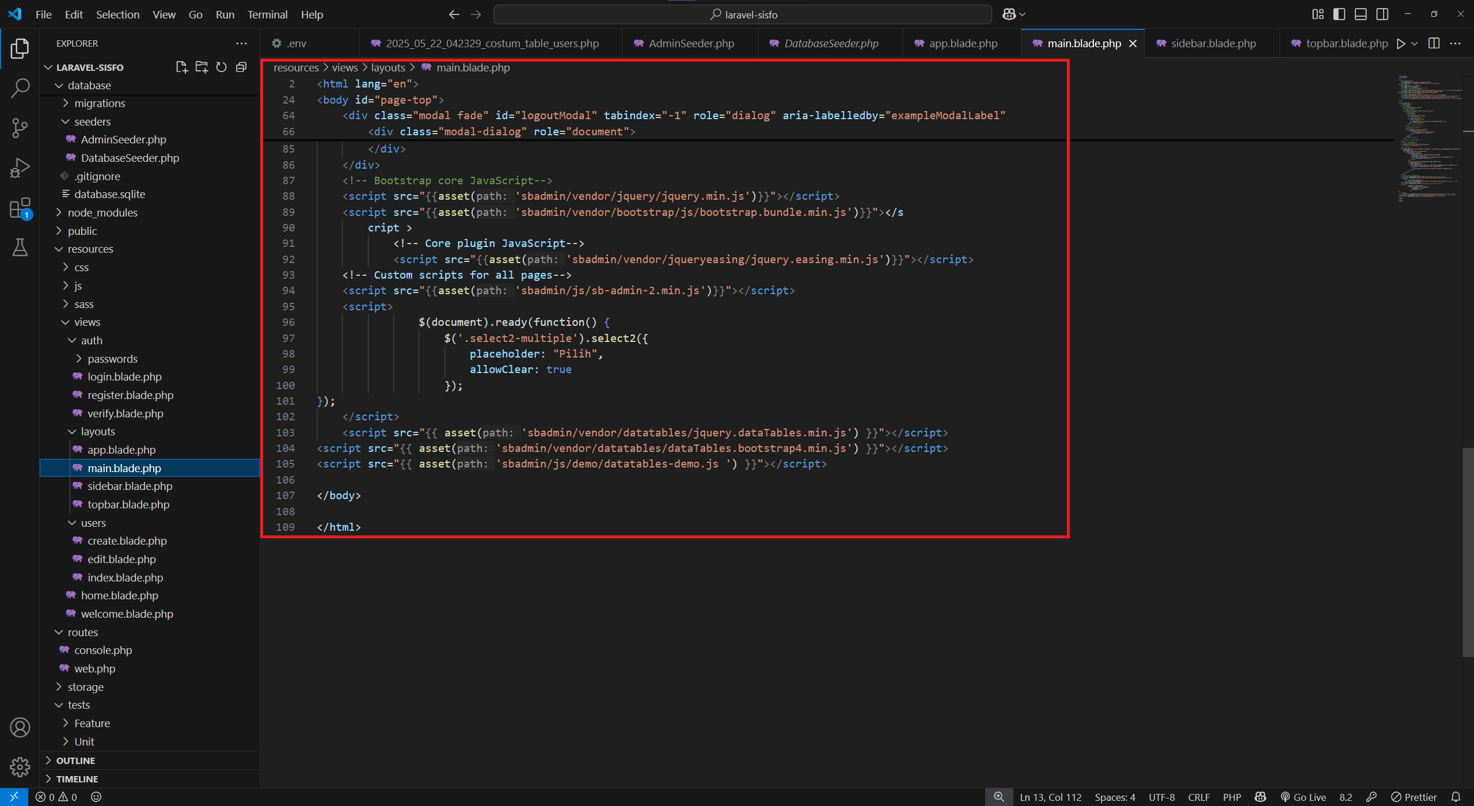Open the Terminal menu
1474x806 pixels.
pyautogui.click(x=267, y=14)
